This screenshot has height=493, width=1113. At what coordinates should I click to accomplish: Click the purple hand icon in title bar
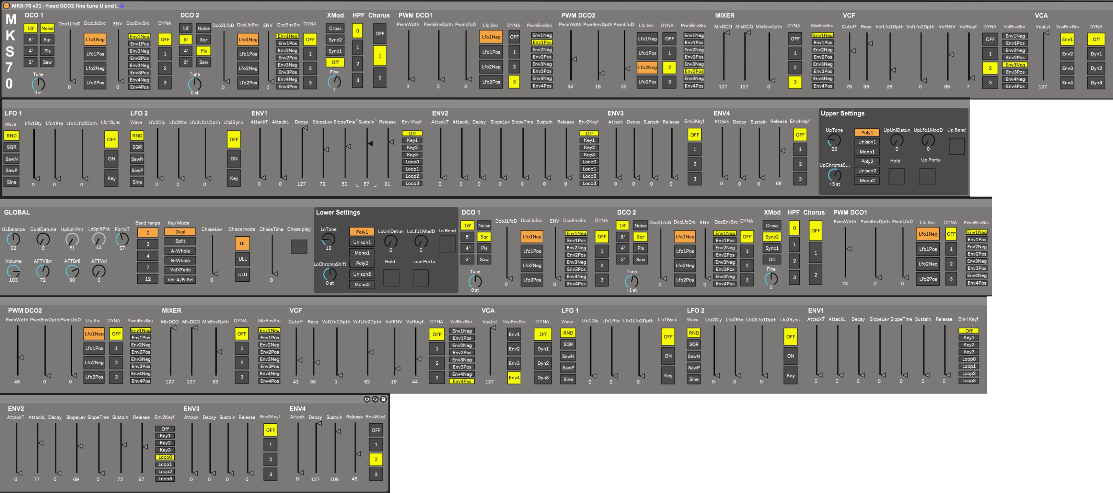122,5
